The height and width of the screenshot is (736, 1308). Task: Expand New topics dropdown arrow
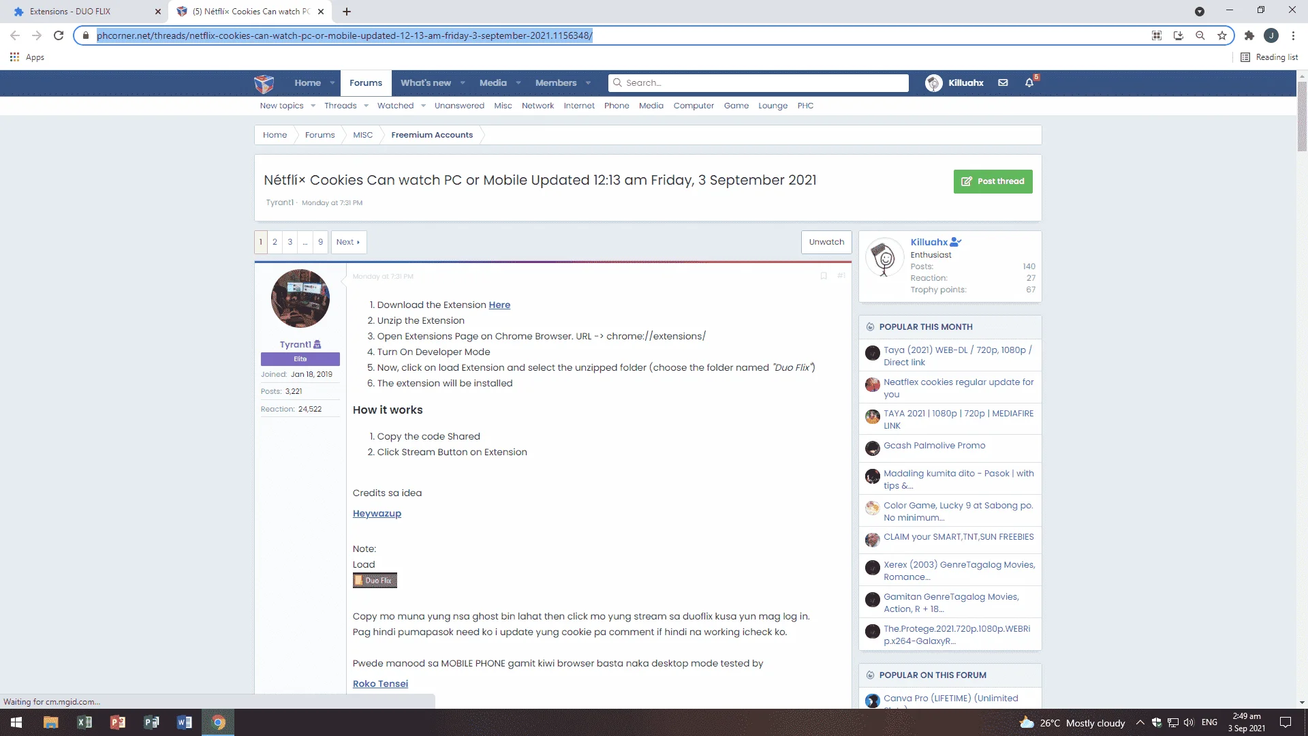313,106
